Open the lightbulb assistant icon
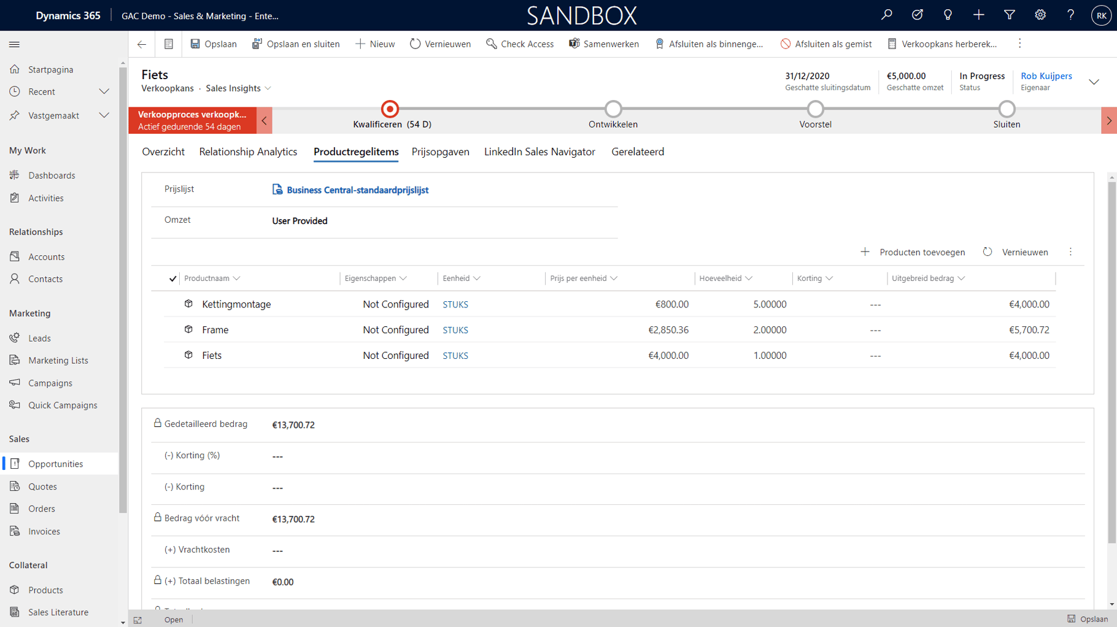The height and width of the screenshot is (627, 1117). (x=948, y=15)
